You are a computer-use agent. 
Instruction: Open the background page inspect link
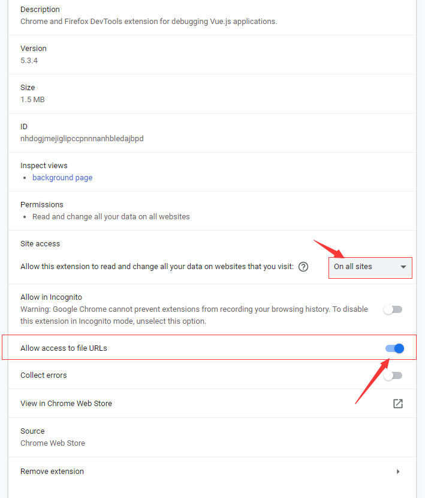(x=62, y=178)
